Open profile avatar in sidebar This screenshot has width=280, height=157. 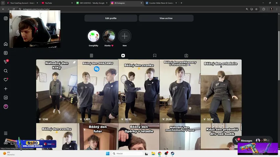point(6,106)
